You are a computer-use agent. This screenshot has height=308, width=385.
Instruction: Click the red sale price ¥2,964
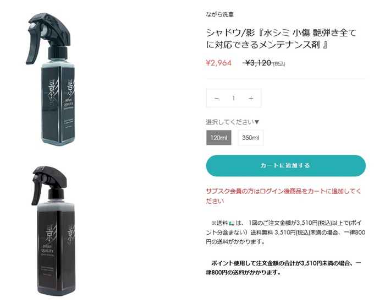pyautogui.click(x=218, y=63)
